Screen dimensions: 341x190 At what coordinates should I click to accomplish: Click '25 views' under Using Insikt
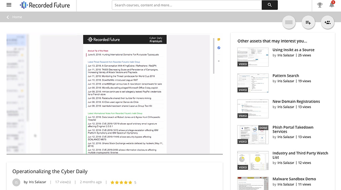(304, 55)
